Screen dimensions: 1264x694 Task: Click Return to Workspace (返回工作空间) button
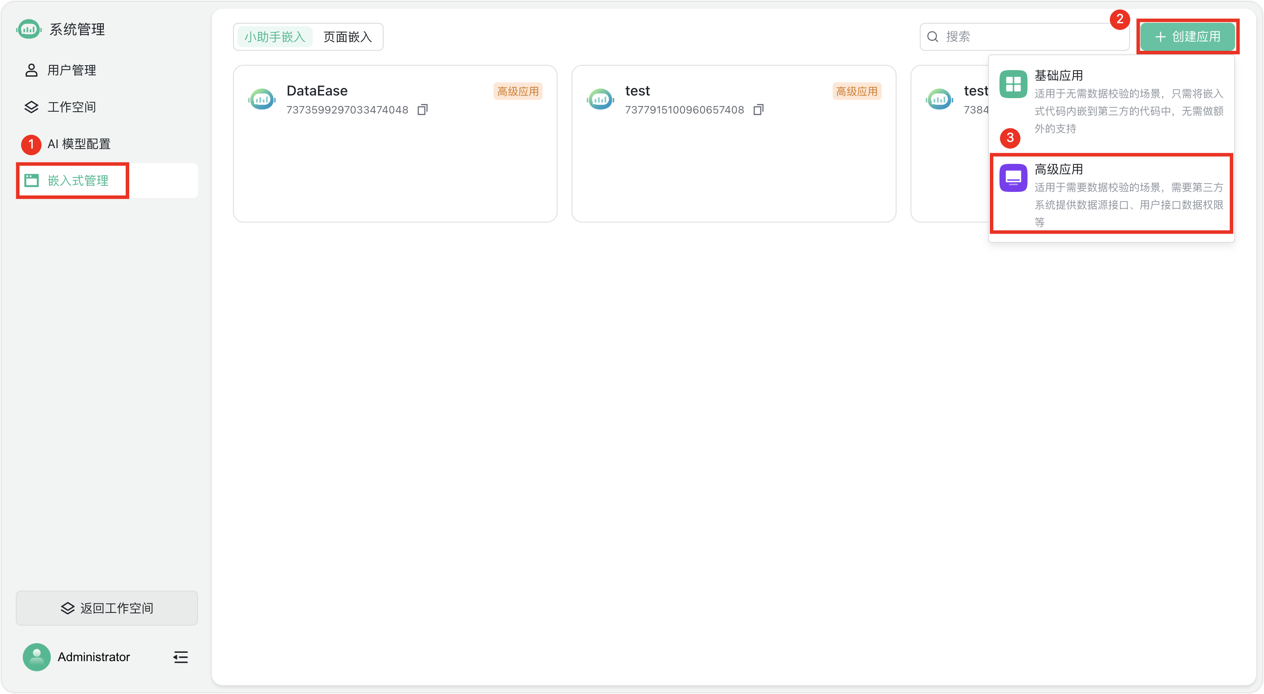click(x=106, y=608)
